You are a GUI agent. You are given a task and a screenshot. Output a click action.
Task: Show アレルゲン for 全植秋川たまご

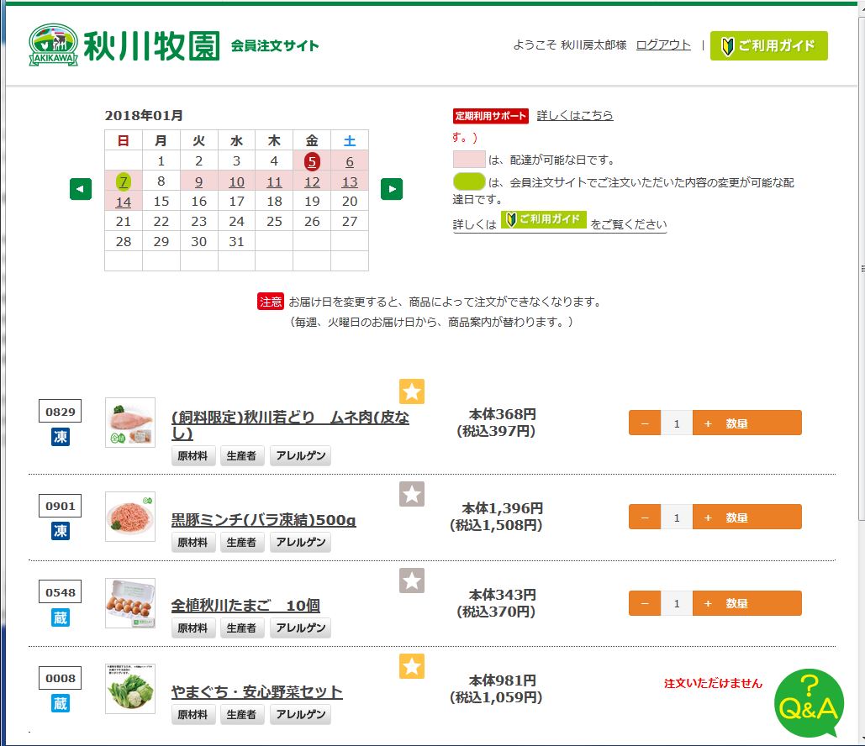pos(301,628)
